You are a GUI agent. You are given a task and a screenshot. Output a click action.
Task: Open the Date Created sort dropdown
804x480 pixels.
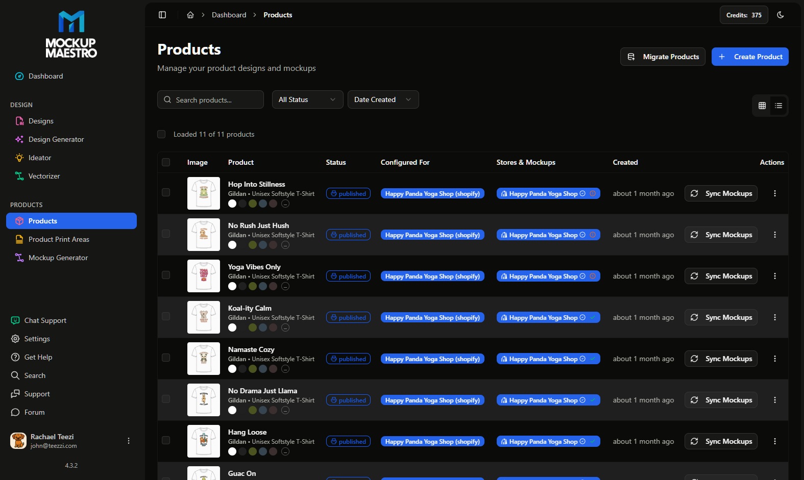383,99
